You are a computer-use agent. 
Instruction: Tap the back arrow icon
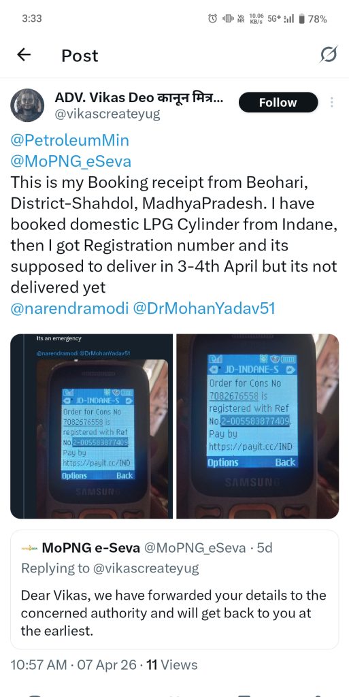(24, 55)
